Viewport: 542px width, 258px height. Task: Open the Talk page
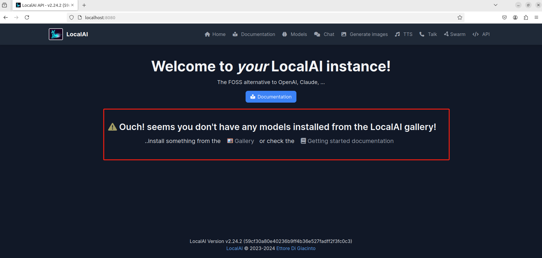tap(428, 34)
